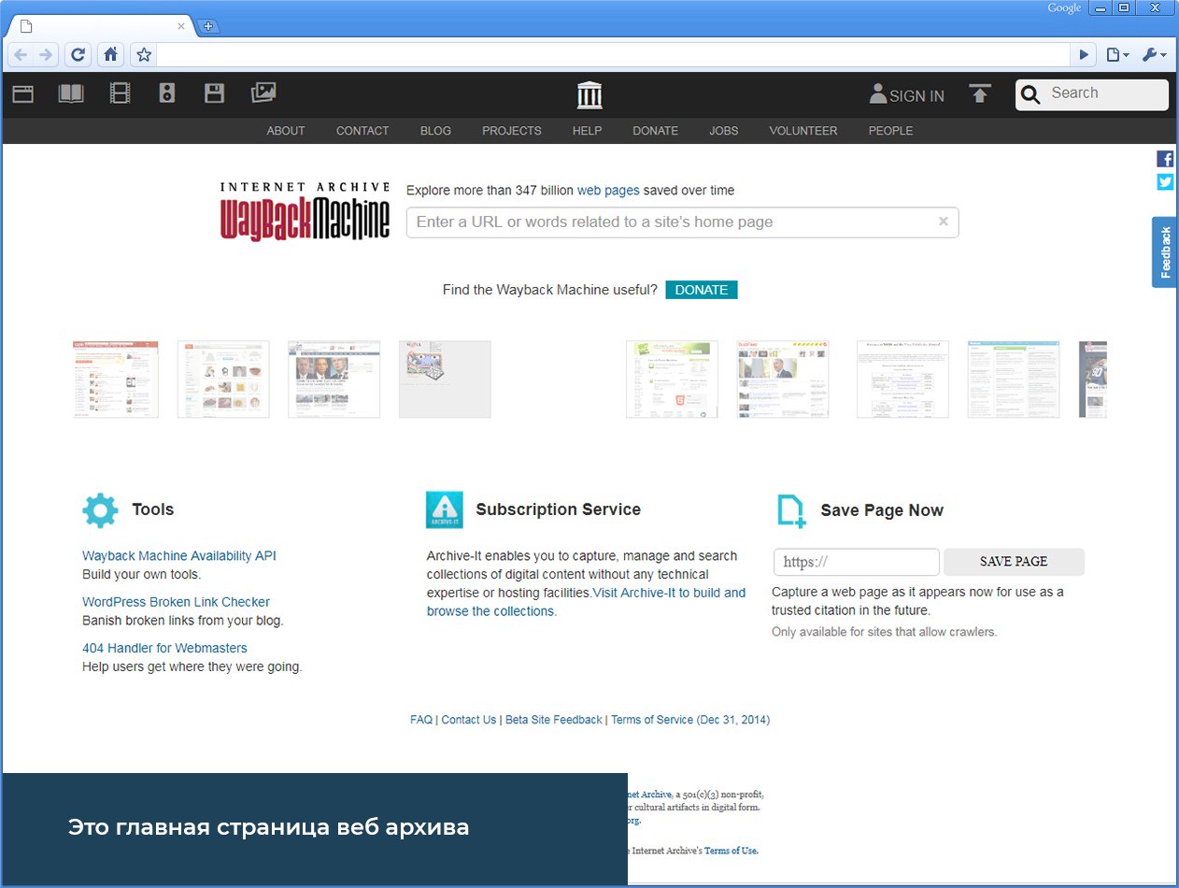The image size is (1179, 888).
Task: Open the ABOUT menu item
Action: point(286,131)
